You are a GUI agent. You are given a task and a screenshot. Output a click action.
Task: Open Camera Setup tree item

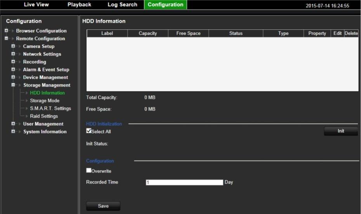coord(39,47)
